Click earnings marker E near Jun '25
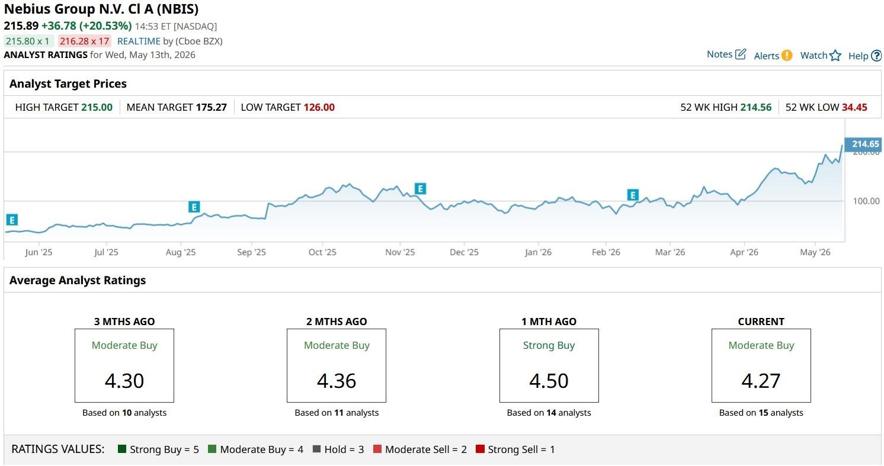Screen dimensions: 884x466 (11, 220)
